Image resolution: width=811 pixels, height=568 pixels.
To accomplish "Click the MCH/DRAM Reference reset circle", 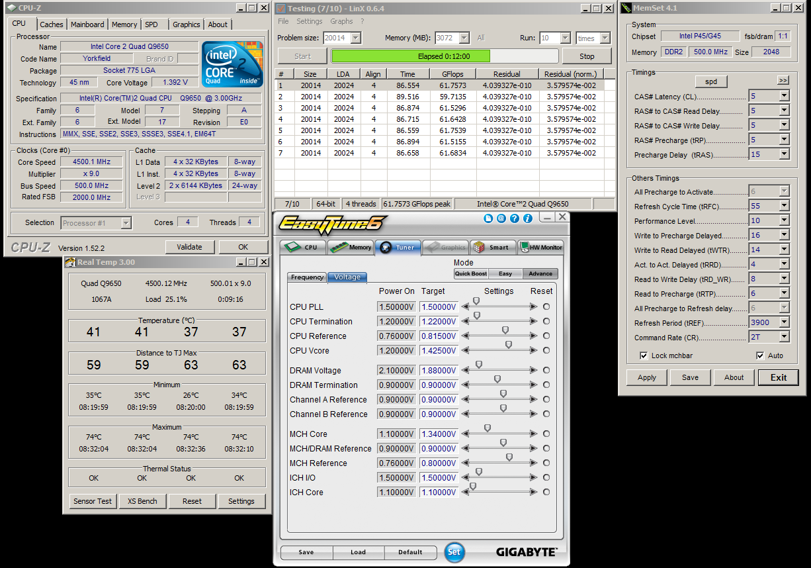I will click(x=546, y=448).
